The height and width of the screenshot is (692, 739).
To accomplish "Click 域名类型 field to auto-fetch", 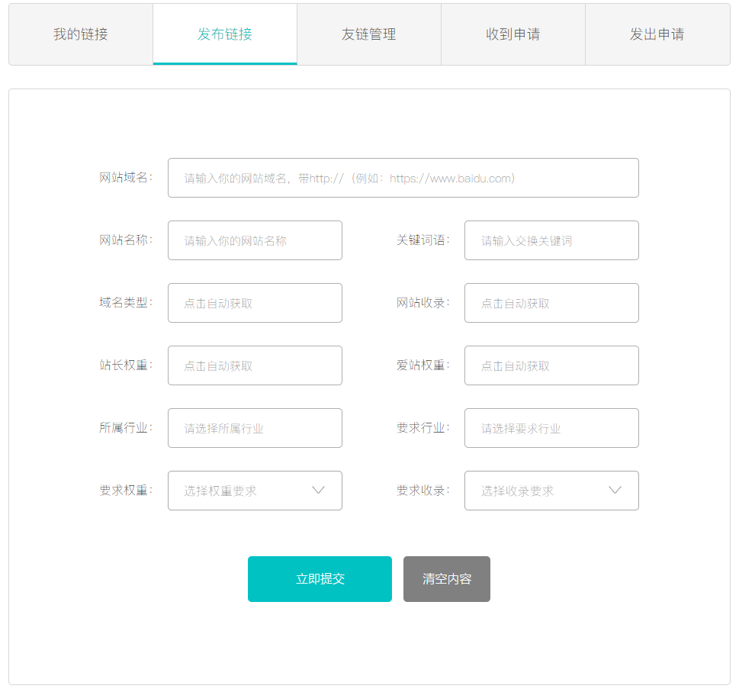I will tap(255, 303).
